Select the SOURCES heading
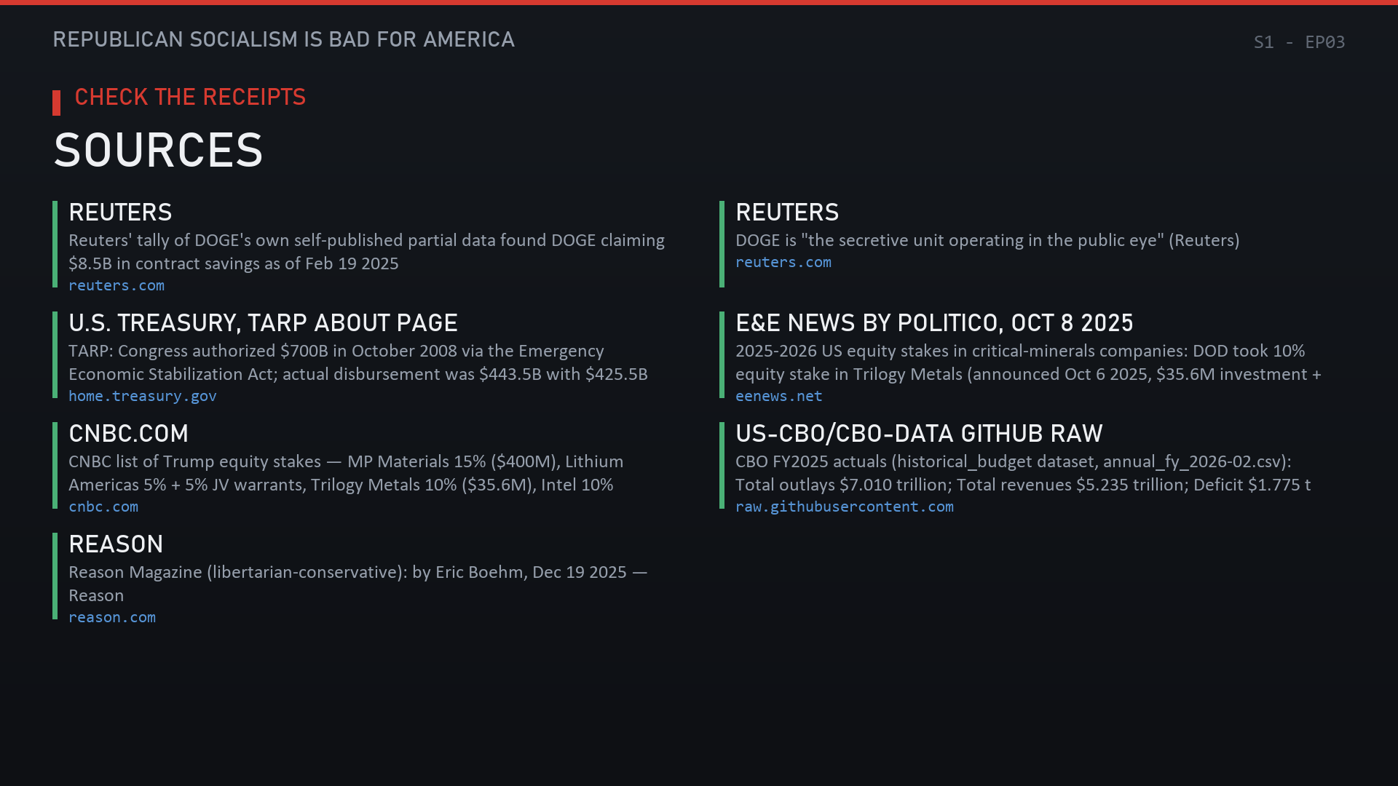The image size is (1398, 786). coord(158,151)
